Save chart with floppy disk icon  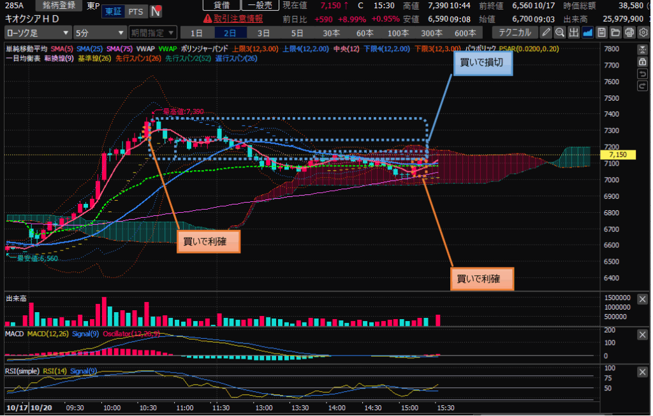tap(602, 32)
